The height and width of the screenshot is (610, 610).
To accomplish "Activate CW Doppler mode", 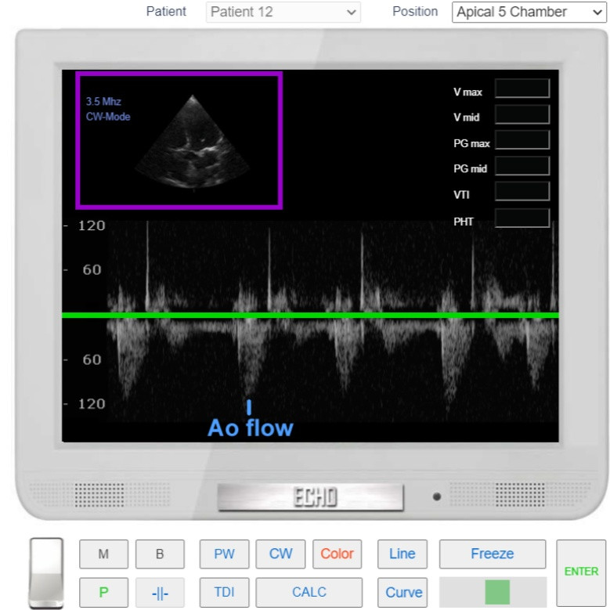I will (x=280, y=554).
